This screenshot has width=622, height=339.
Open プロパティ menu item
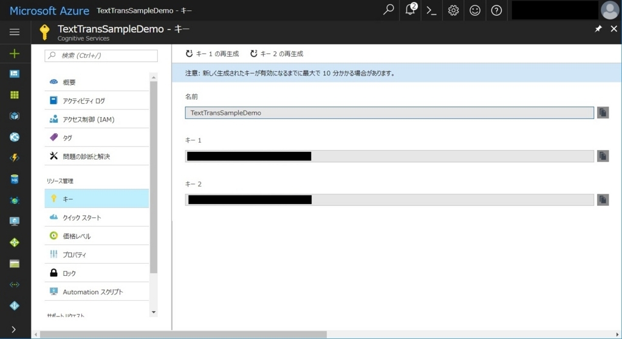97,255
